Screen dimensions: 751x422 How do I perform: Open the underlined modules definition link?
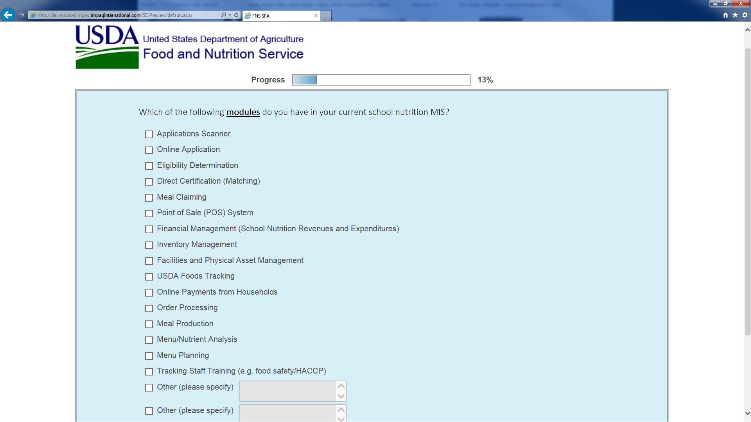point(243,112)
